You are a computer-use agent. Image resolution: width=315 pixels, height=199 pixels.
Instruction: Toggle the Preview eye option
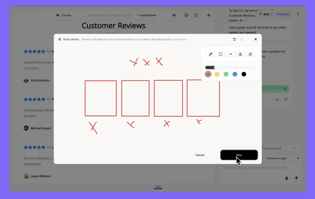tap(64, 15)
